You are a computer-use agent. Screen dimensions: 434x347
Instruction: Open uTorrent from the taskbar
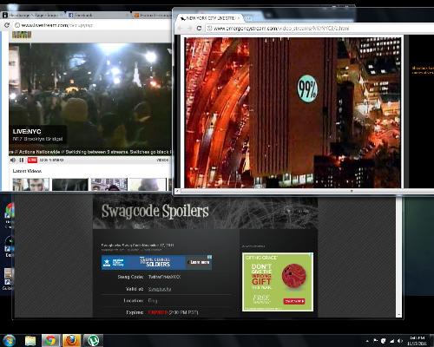(93, 341)
